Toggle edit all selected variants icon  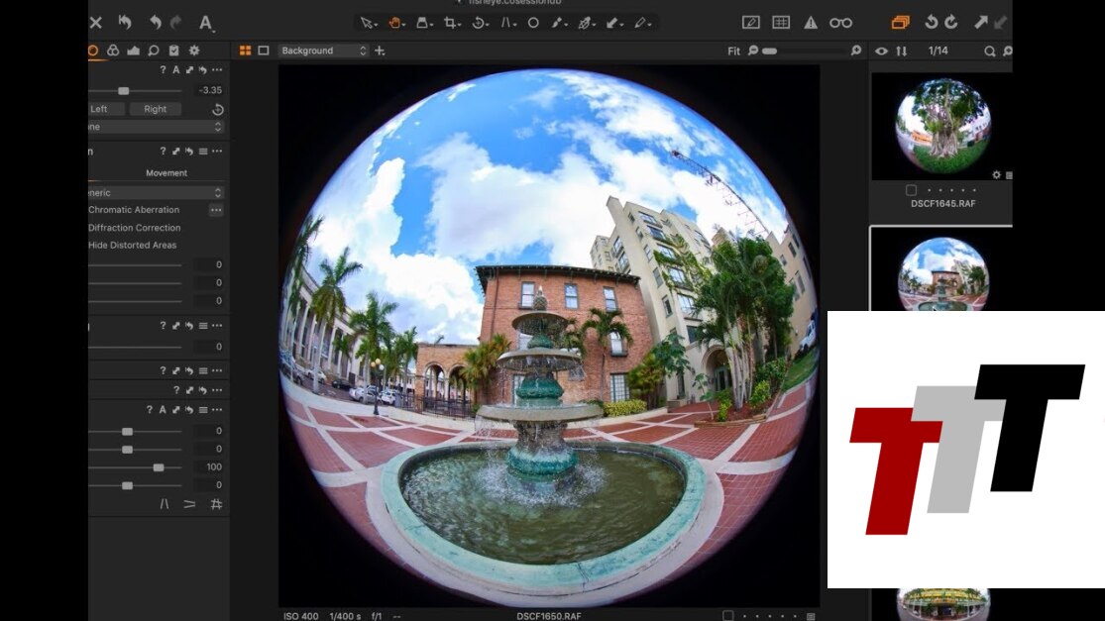(x=900, y=23)
